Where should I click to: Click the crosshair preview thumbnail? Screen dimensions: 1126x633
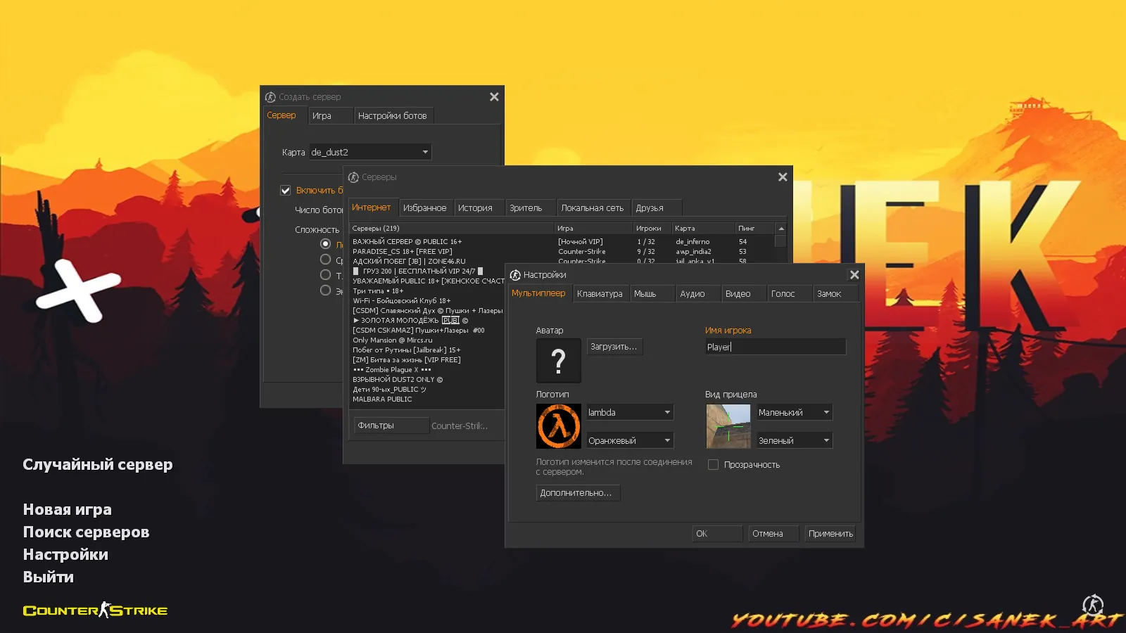(x=728, y=426)
